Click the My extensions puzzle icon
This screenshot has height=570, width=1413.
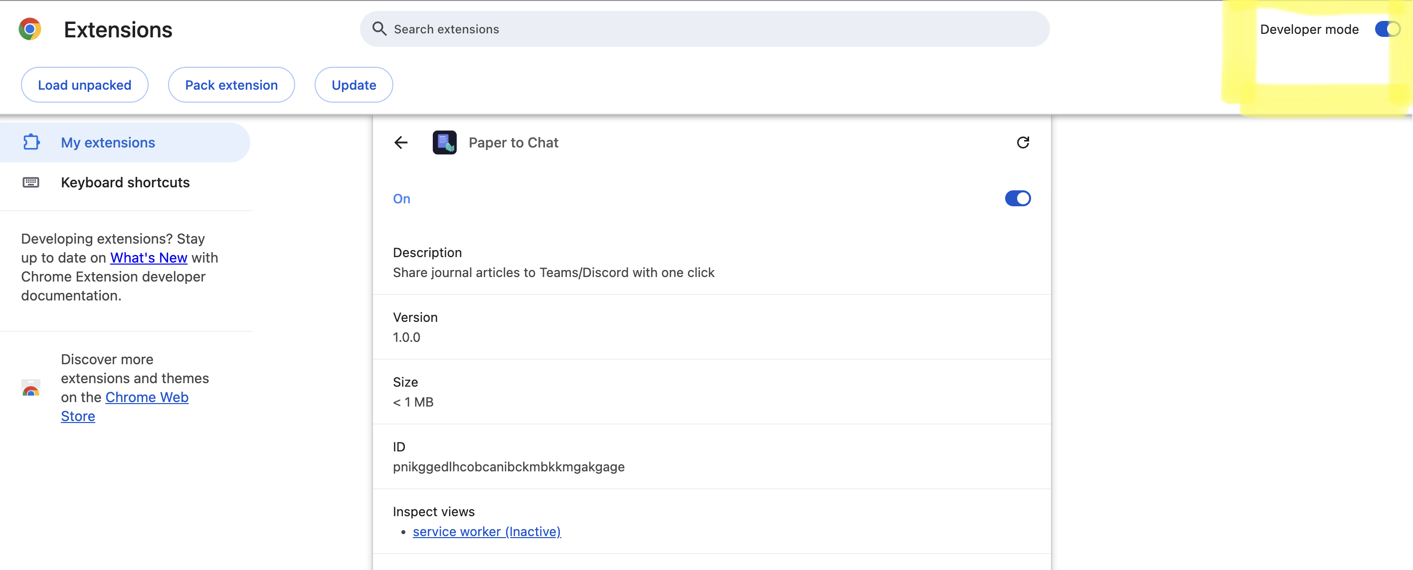(31, 142)
